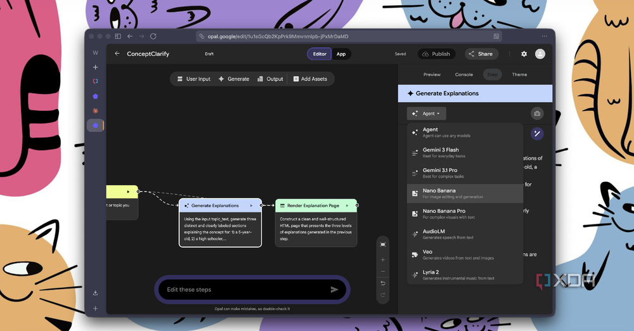Click the ConceptClarify title

click(x=148, y=54)
